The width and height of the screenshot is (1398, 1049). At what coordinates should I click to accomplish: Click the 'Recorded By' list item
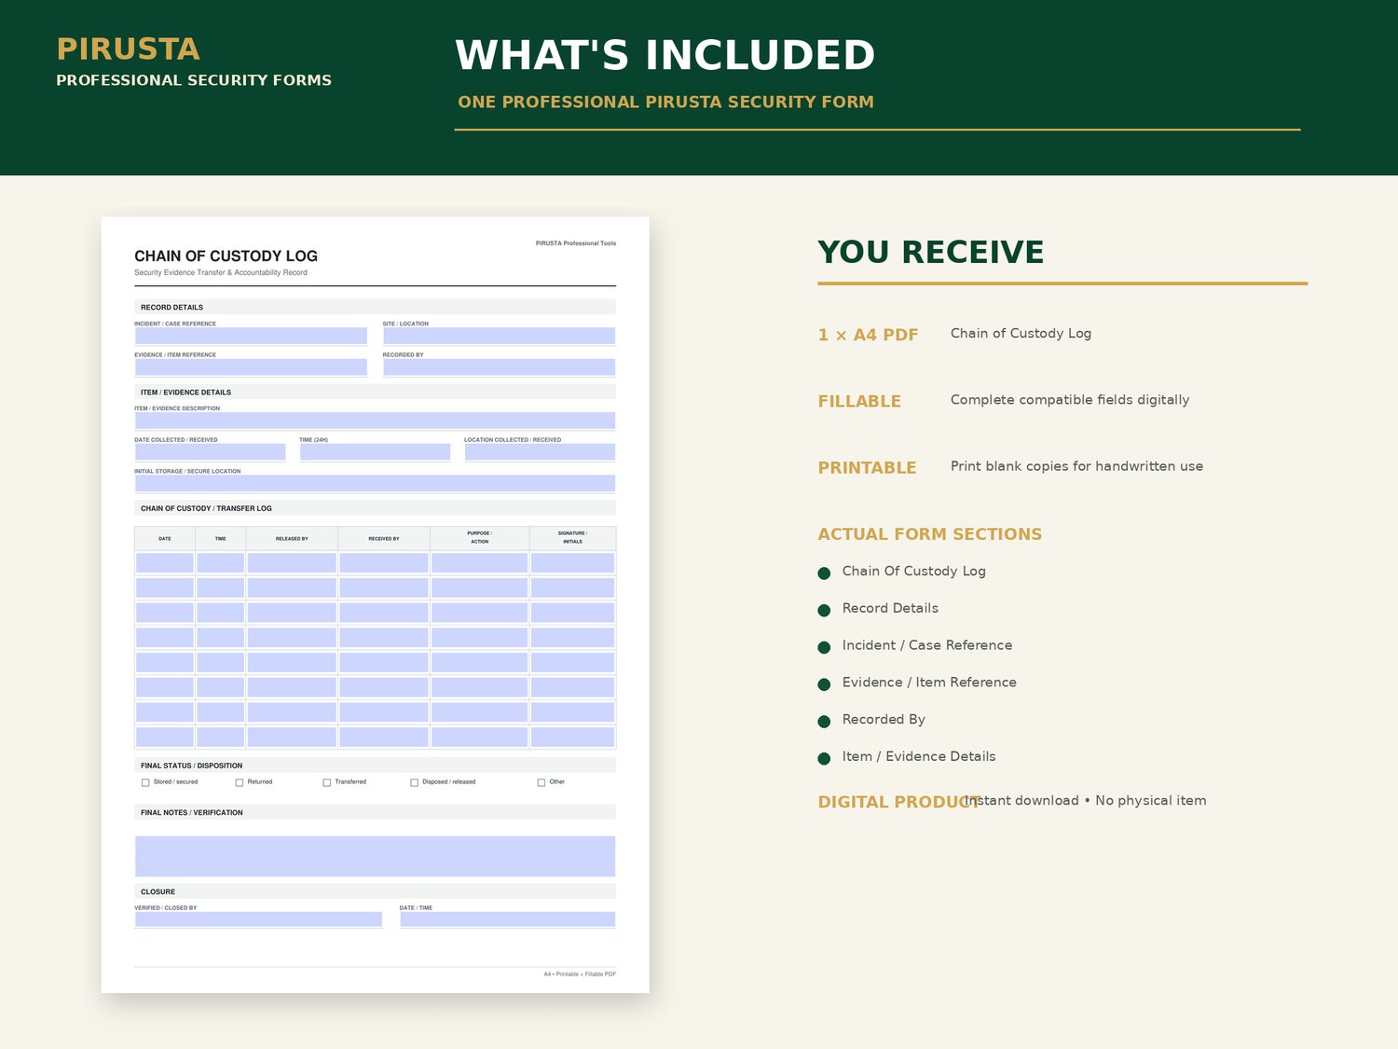[884, 719]
